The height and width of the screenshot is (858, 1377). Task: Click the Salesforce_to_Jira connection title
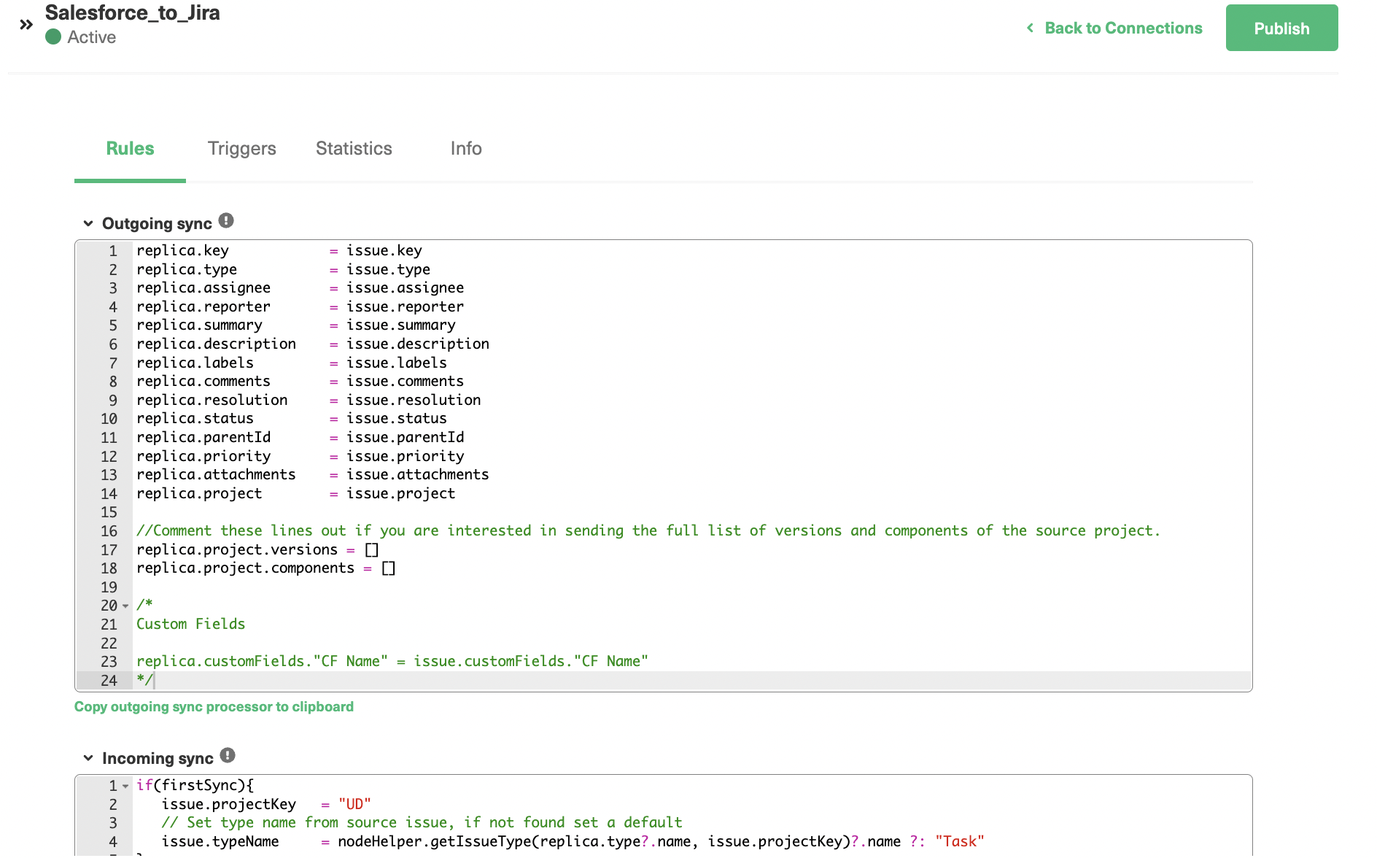[x=132, y=12]
